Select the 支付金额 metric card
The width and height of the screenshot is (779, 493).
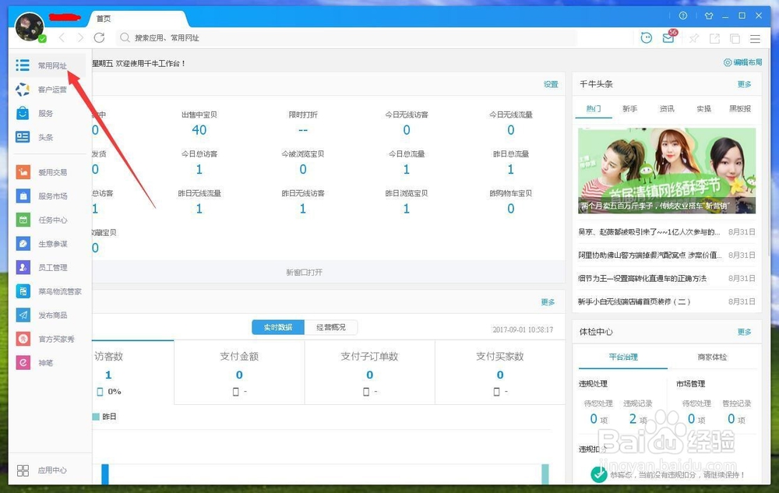239,372
